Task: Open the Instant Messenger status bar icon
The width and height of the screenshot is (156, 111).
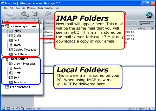Action: 13,108
